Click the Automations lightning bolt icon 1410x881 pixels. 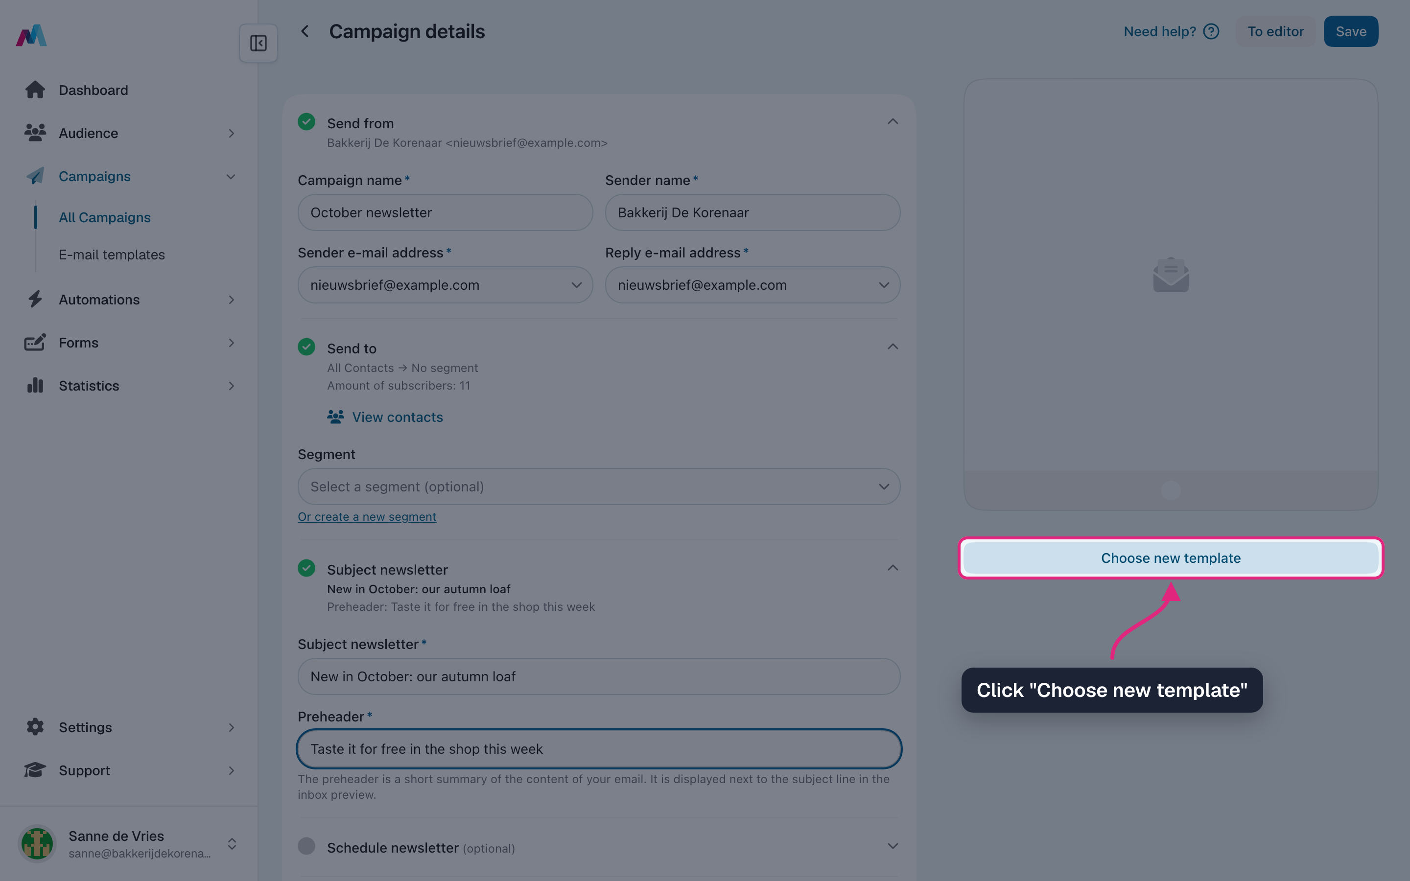point(35,300)
